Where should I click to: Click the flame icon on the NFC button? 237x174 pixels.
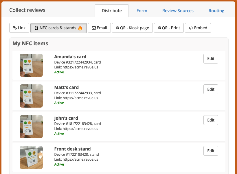coord(80,28)
